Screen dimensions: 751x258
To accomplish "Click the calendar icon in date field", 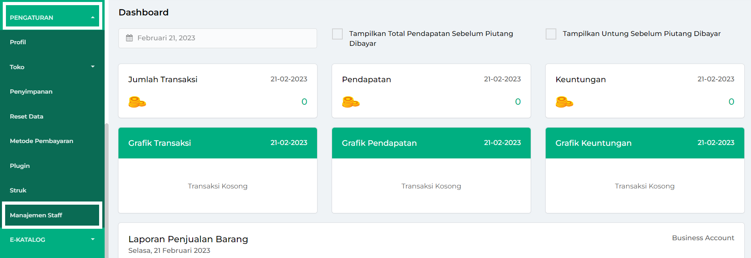I will coord(130,38).
